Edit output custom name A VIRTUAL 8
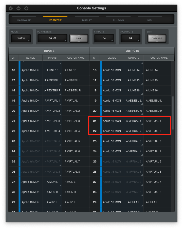The width and height of the screenshot is (183, 229). point(157,192)
